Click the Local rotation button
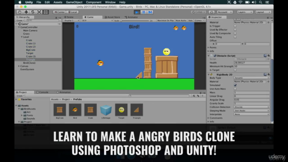Image resolution: width=288 pixels, height=162 pixels. point(73,12)
